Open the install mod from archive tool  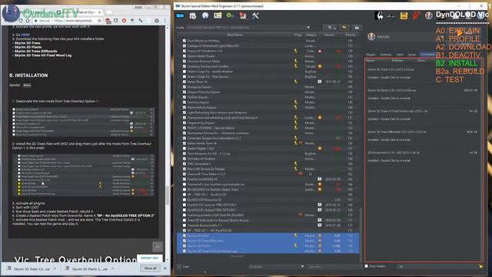tap(193, 15)
